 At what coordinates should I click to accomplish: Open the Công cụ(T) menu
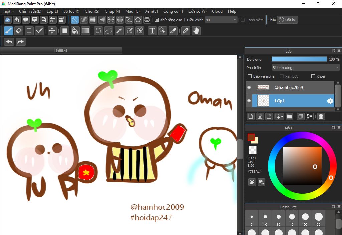tap(173, 11)
